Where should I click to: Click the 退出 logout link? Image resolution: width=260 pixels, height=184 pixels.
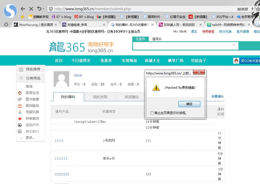tap(194, 32)
